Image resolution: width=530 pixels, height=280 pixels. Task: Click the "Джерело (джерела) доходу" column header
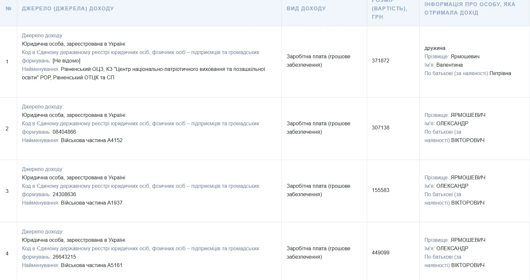[68, 8]
